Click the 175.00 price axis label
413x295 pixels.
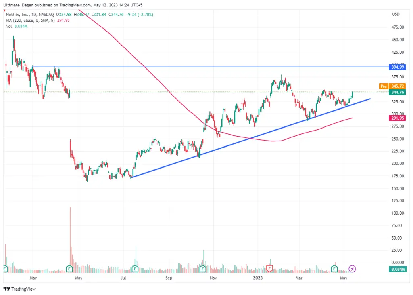[397, 176]
